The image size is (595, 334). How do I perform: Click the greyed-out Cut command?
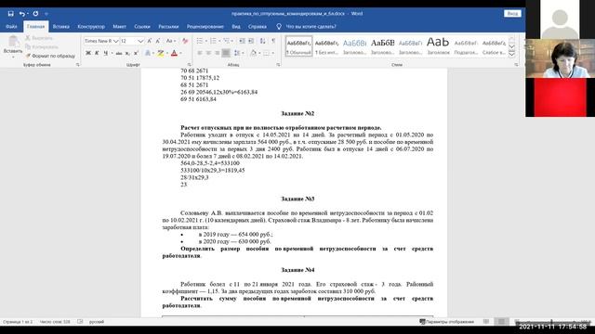39,38
